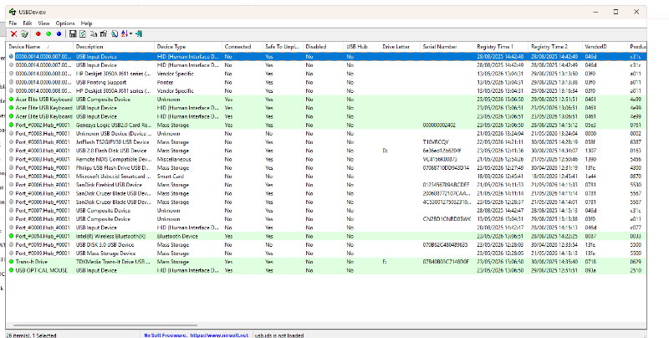This screenshot has width=669, height=338.
Task: Click status dot of Microsoft Usbccid Smartcard row
Action: click(11, 177)
